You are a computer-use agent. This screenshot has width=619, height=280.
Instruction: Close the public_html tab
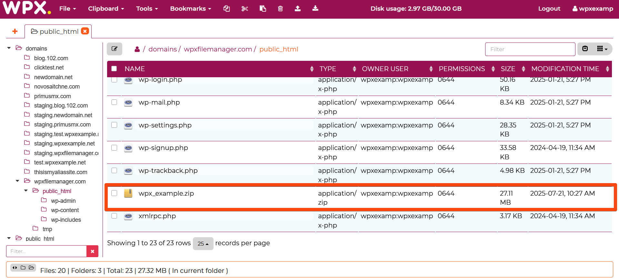pos(85,31)
